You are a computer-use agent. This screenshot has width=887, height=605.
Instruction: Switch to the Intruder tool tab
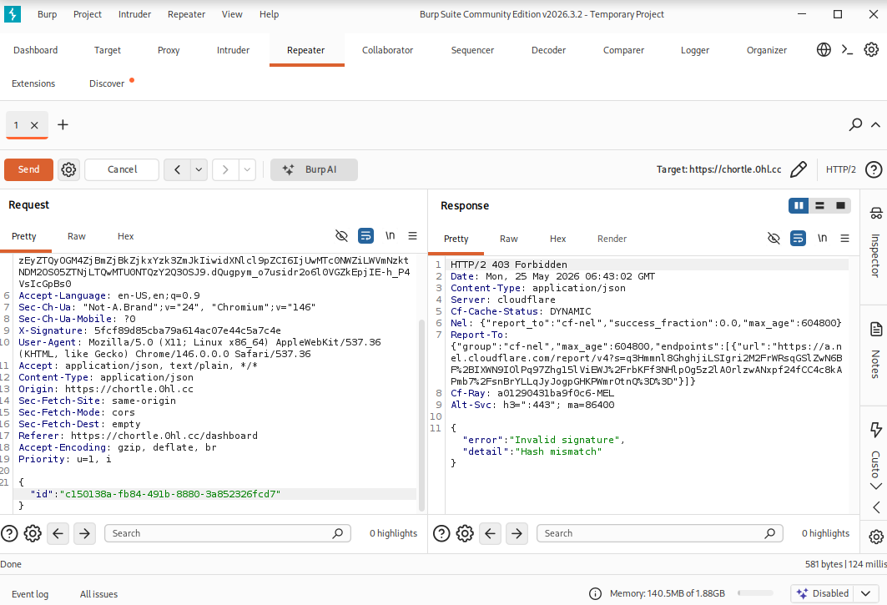[233, 50]
